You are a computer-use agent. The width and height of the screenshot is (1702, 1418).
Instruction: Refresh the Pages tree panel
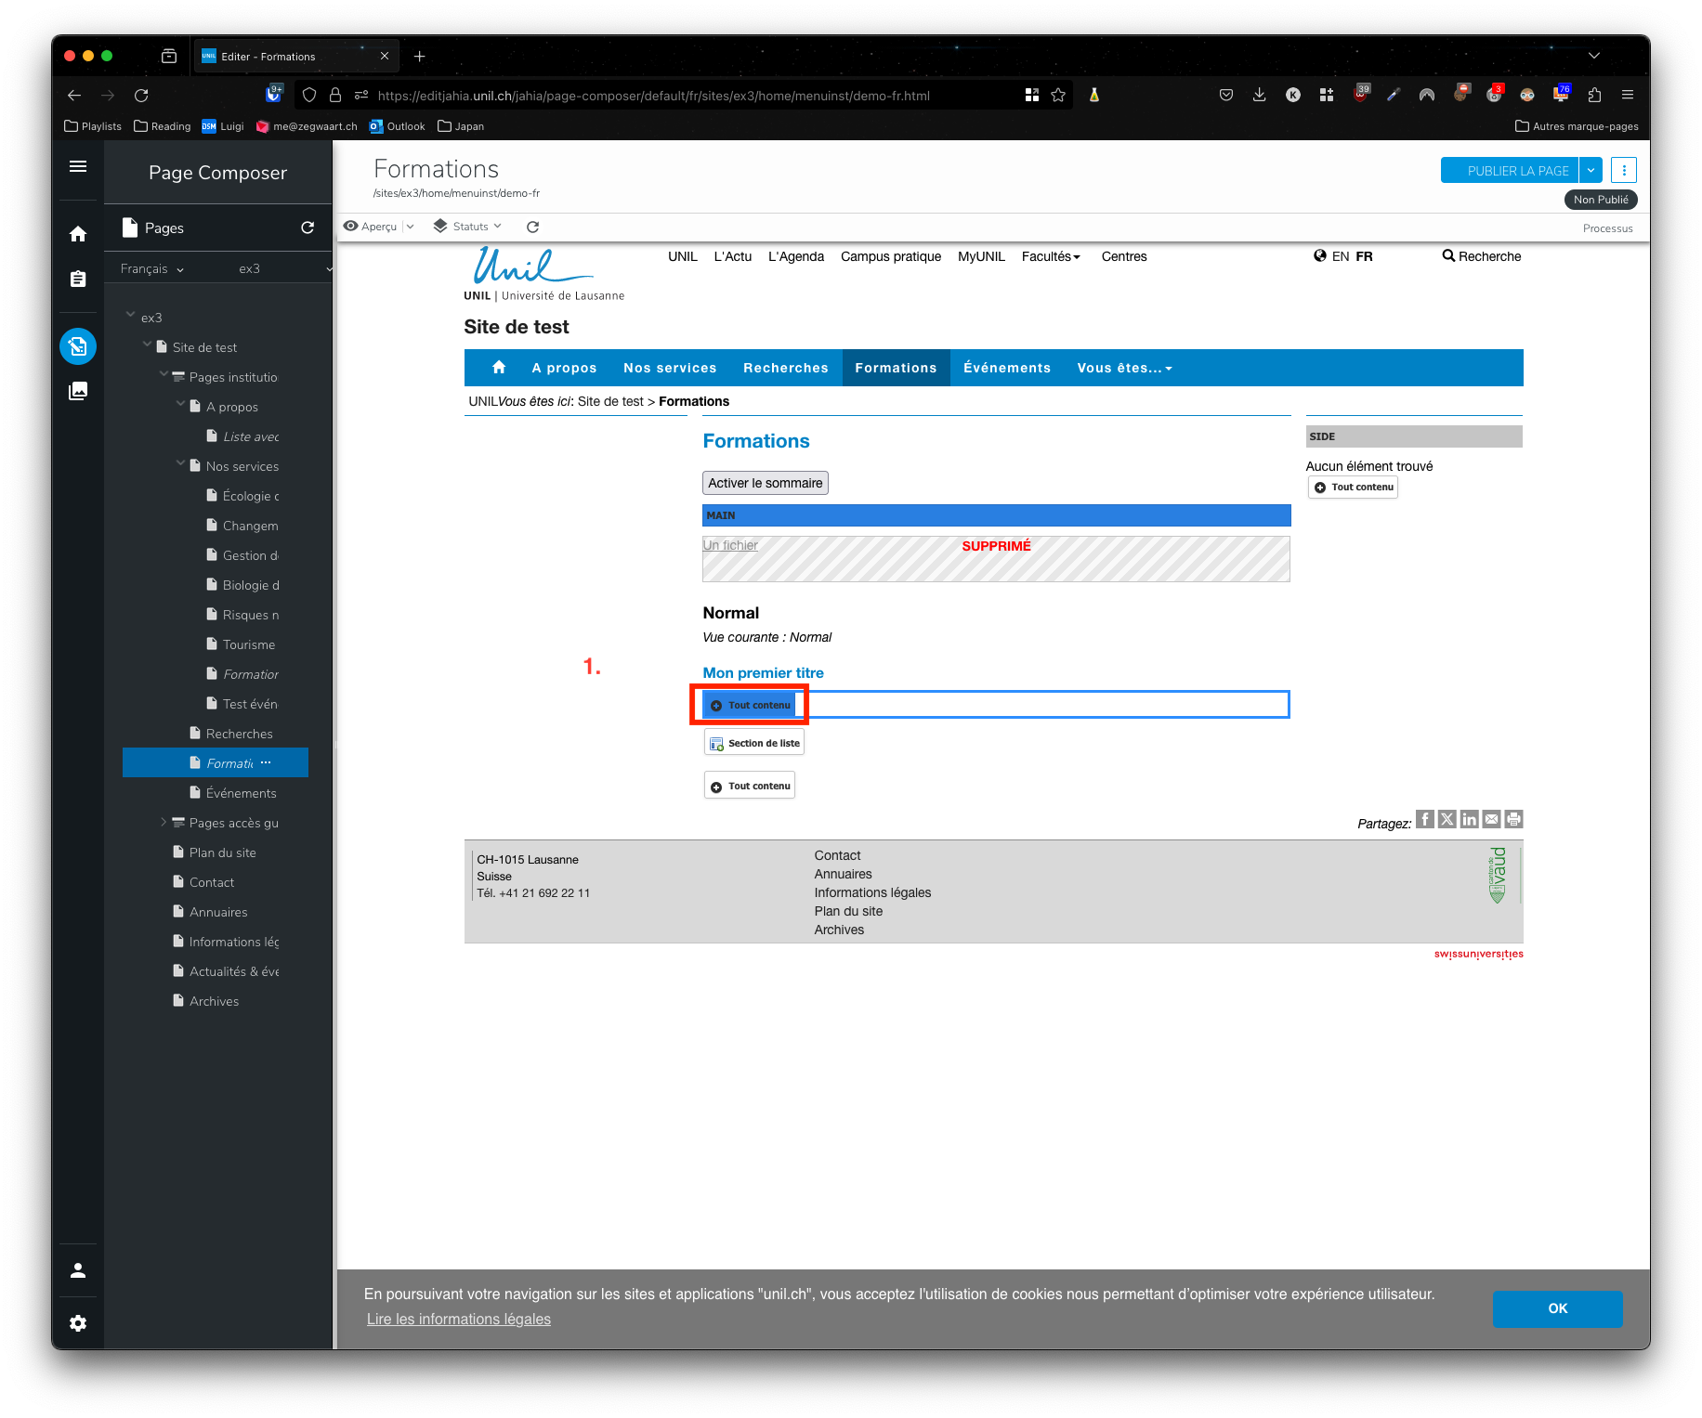pos(308,228)
